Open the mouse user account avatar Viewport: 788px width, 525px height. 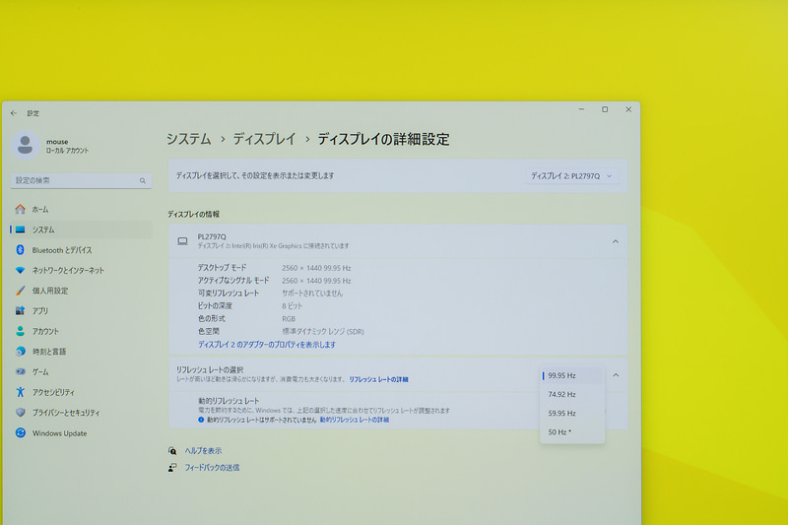point(26,145)
